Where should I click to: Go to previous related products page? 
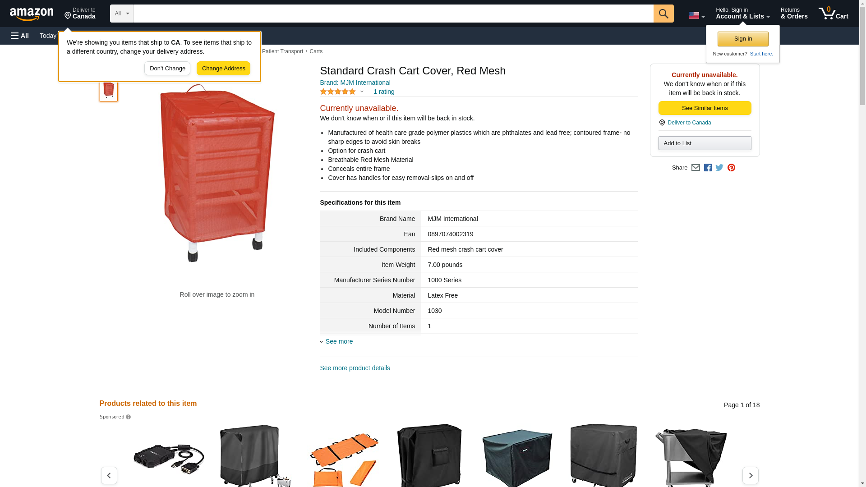click(109, 475)
